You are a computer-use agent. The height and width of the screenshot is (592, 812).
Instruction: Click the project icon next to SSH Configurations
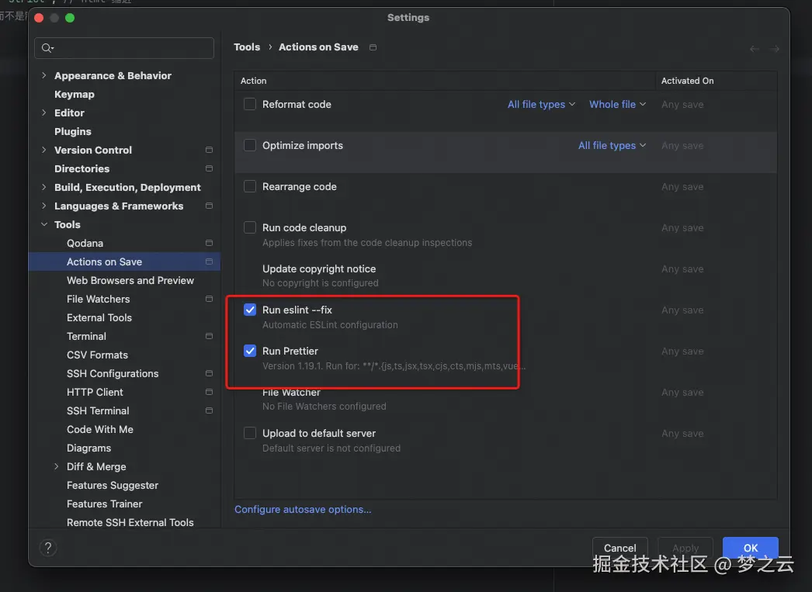point(210,374)
